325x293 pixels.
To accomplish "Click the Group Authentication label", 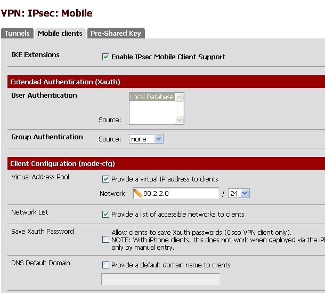I will coord(47,137).
